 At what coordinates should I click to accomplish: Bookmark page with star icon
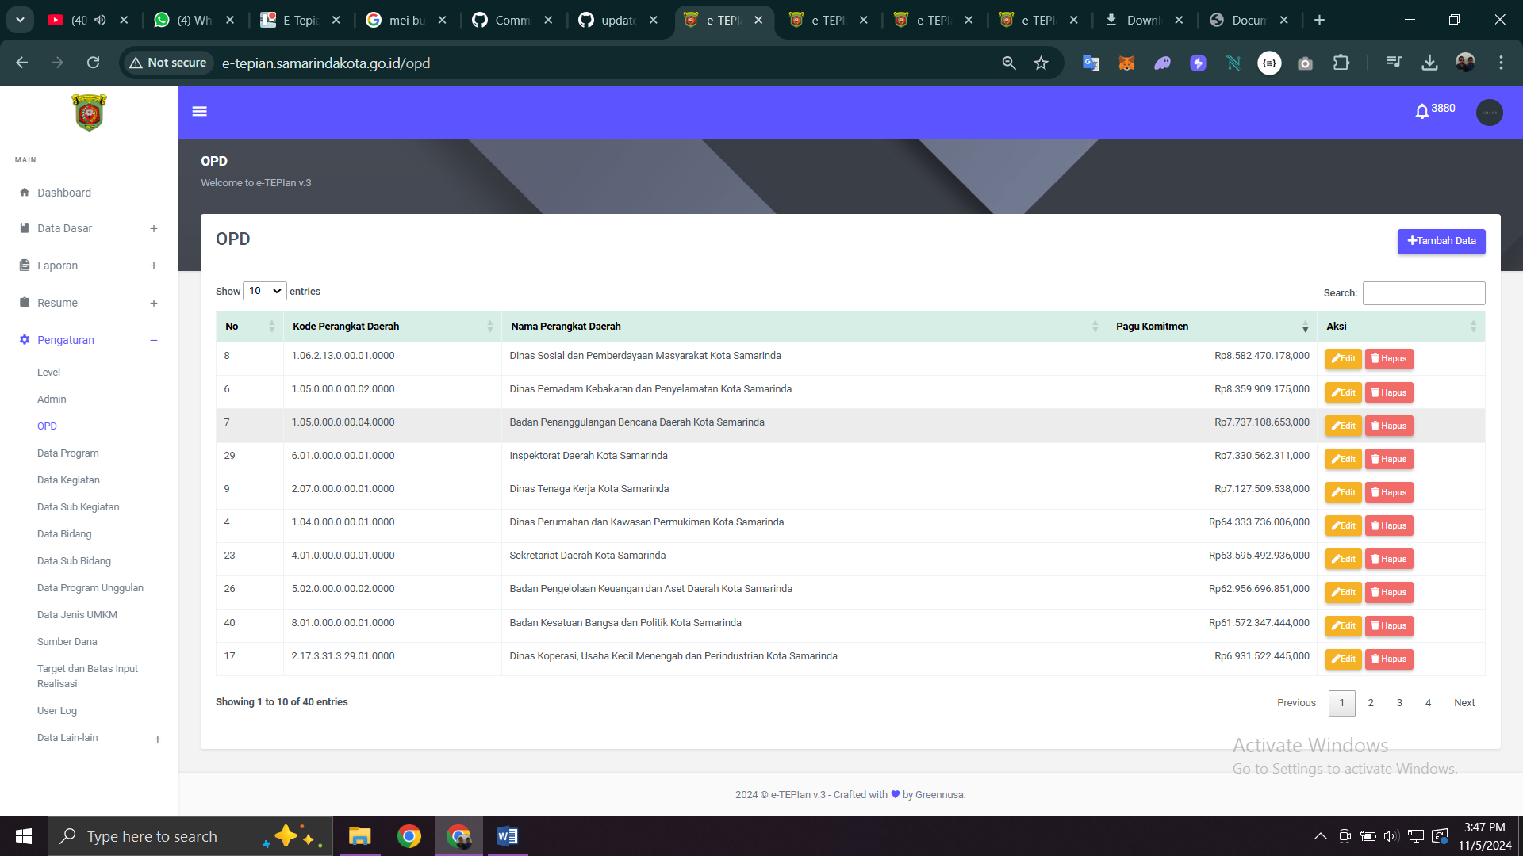[1042, 63]
